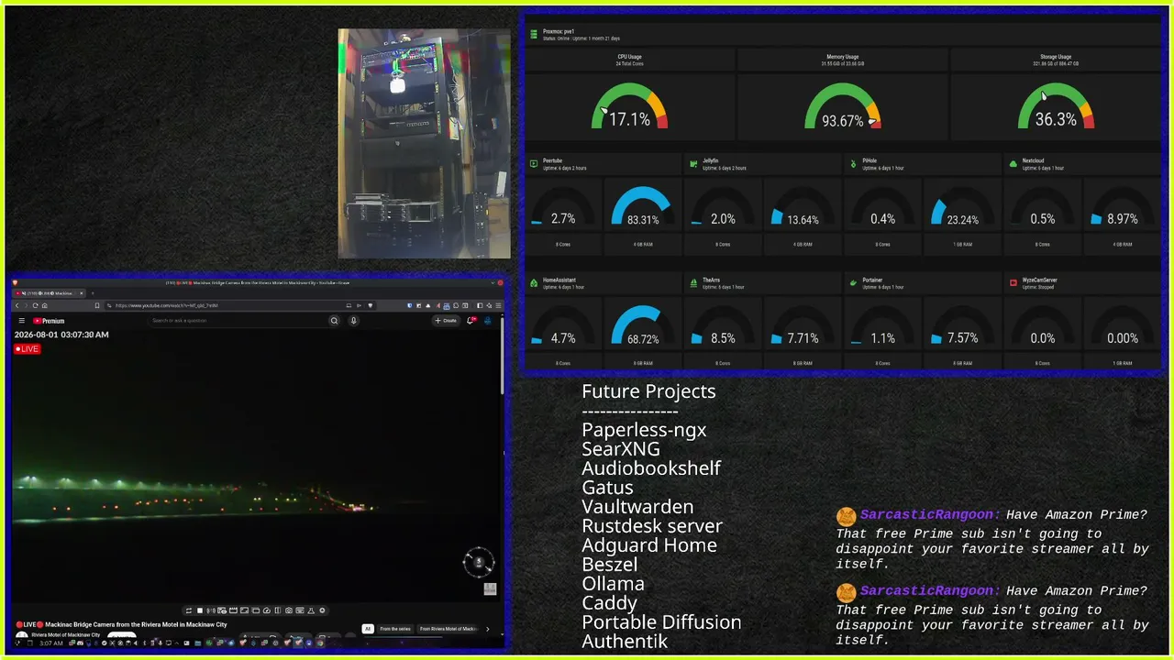Click the "Adguard Home" list entry
Viewport: 1174px width, 660px height.
click(x=649, y=545)
